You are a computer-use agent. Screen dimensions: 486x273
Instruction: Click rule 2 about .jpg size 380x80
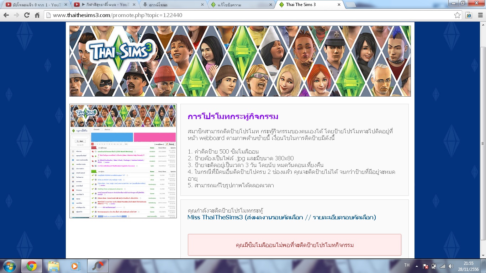[241, 158]
